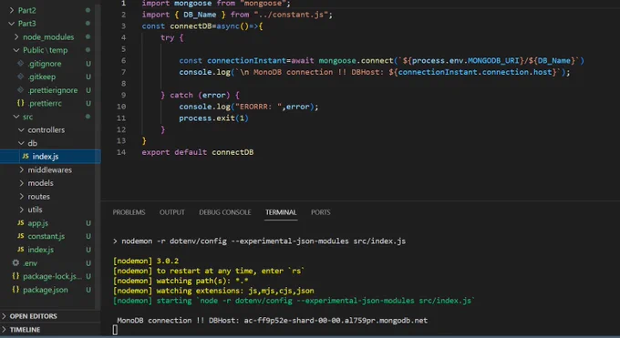620x338 pixels.
Task: Click the package-lock.json braces icon
Action: 15,276
